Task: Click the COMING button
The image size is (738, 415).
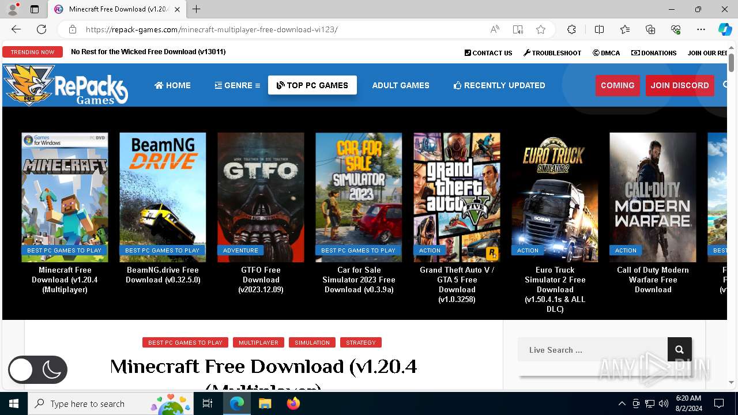Action: pyautogui.click(x=617, y=85)
